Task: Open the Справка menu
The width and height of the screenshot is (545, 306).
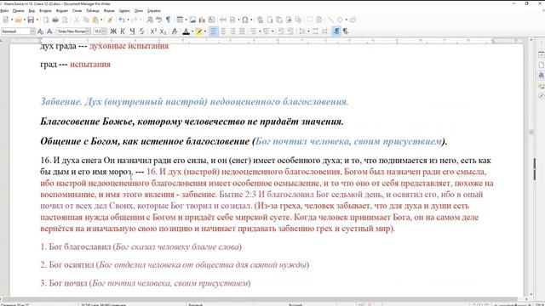Action: point(153,11)
